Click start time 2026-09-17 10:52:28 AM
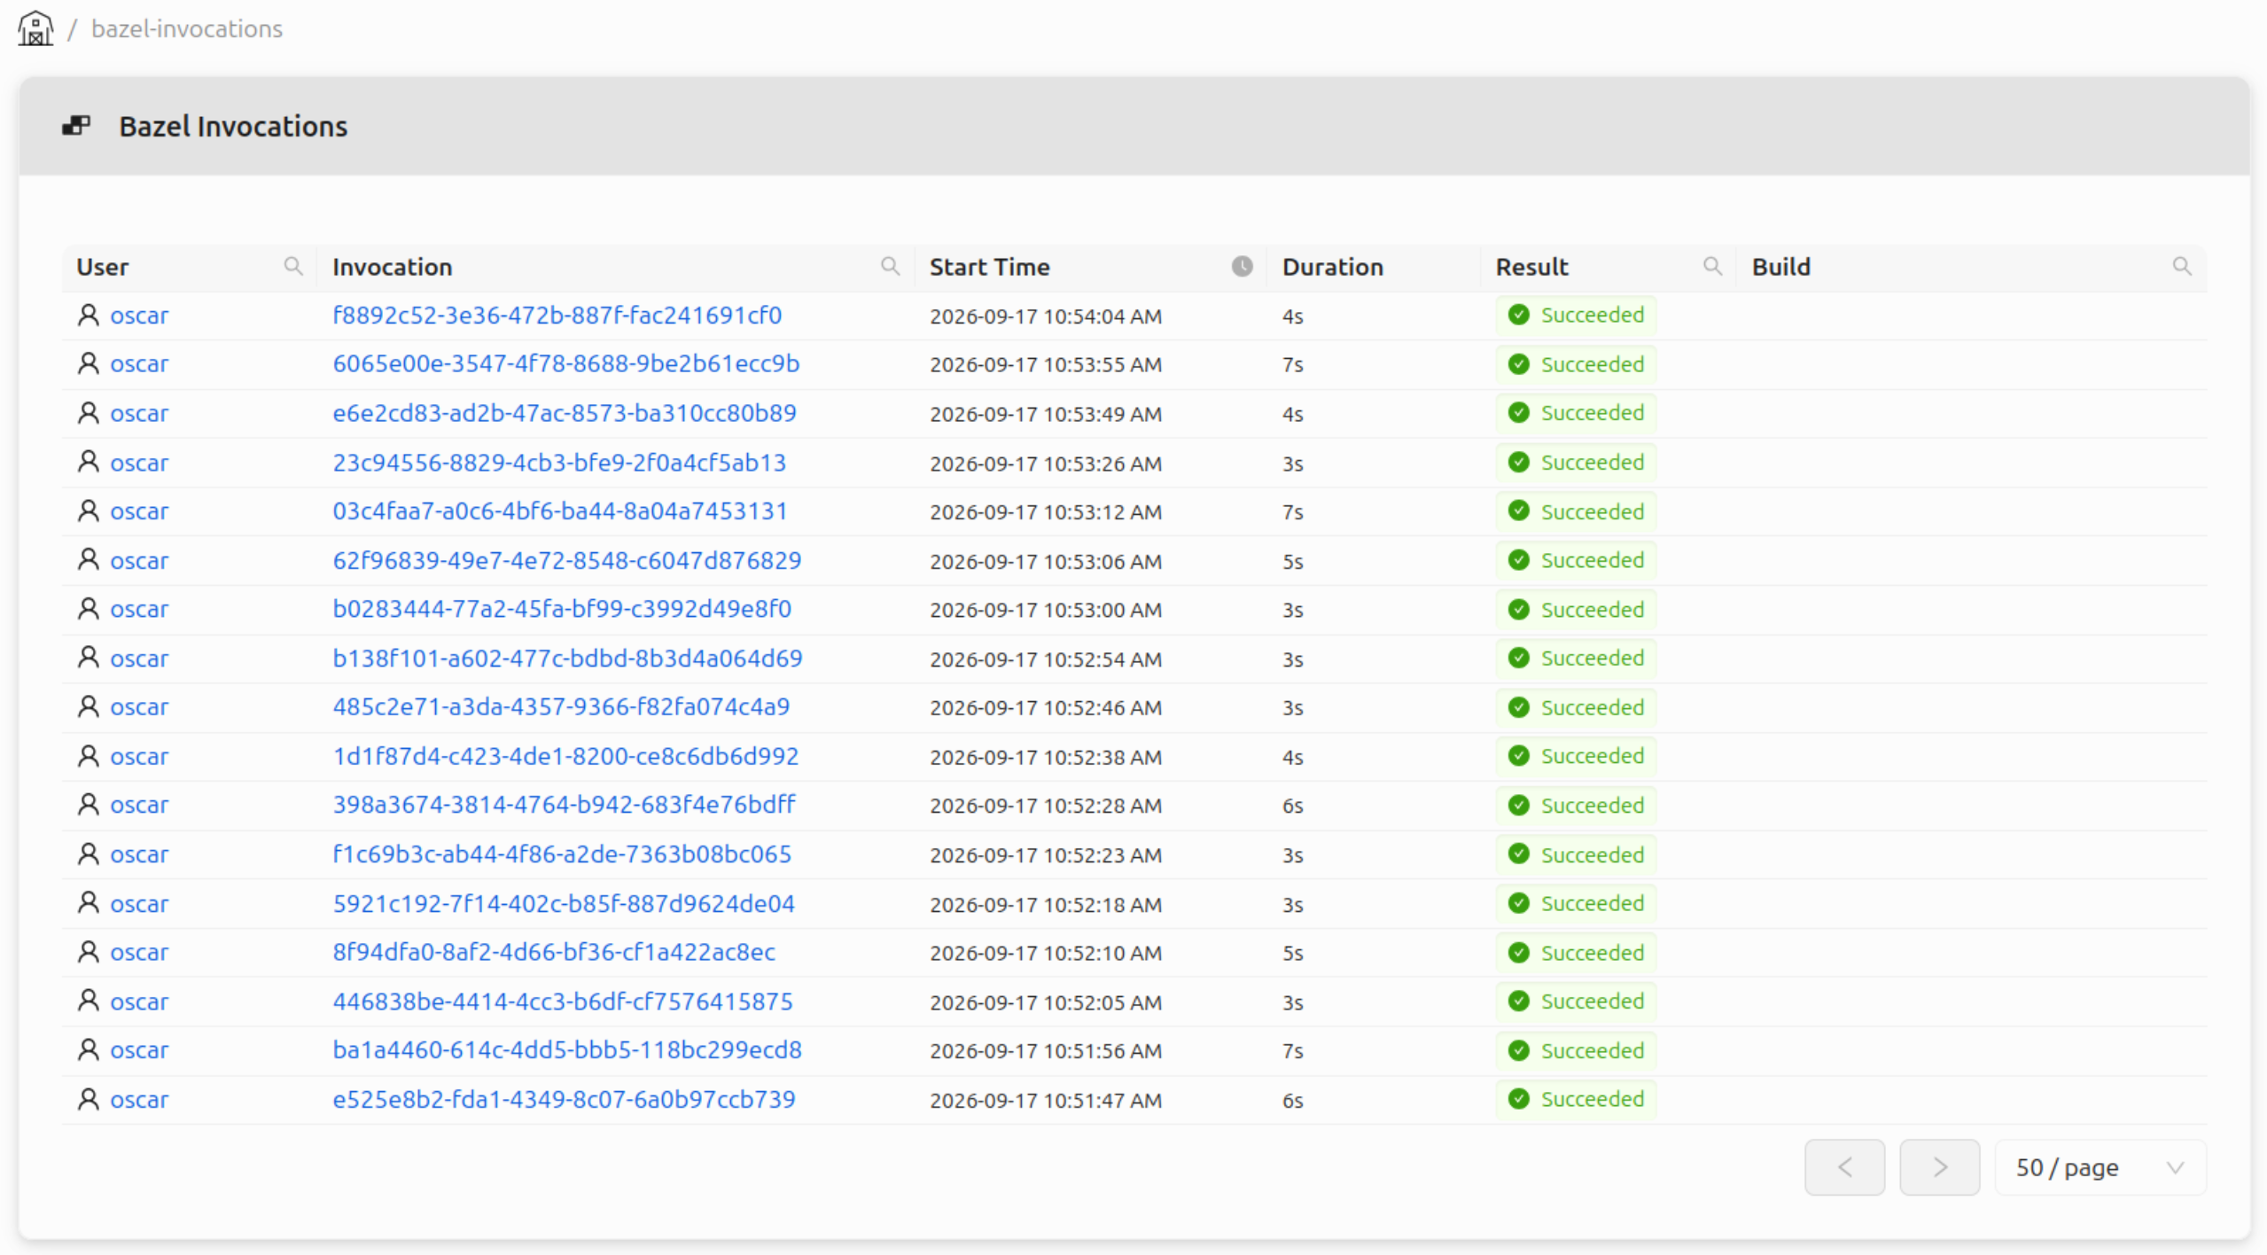This screenshot has width=2267, height=1255. pos(1046,806)
